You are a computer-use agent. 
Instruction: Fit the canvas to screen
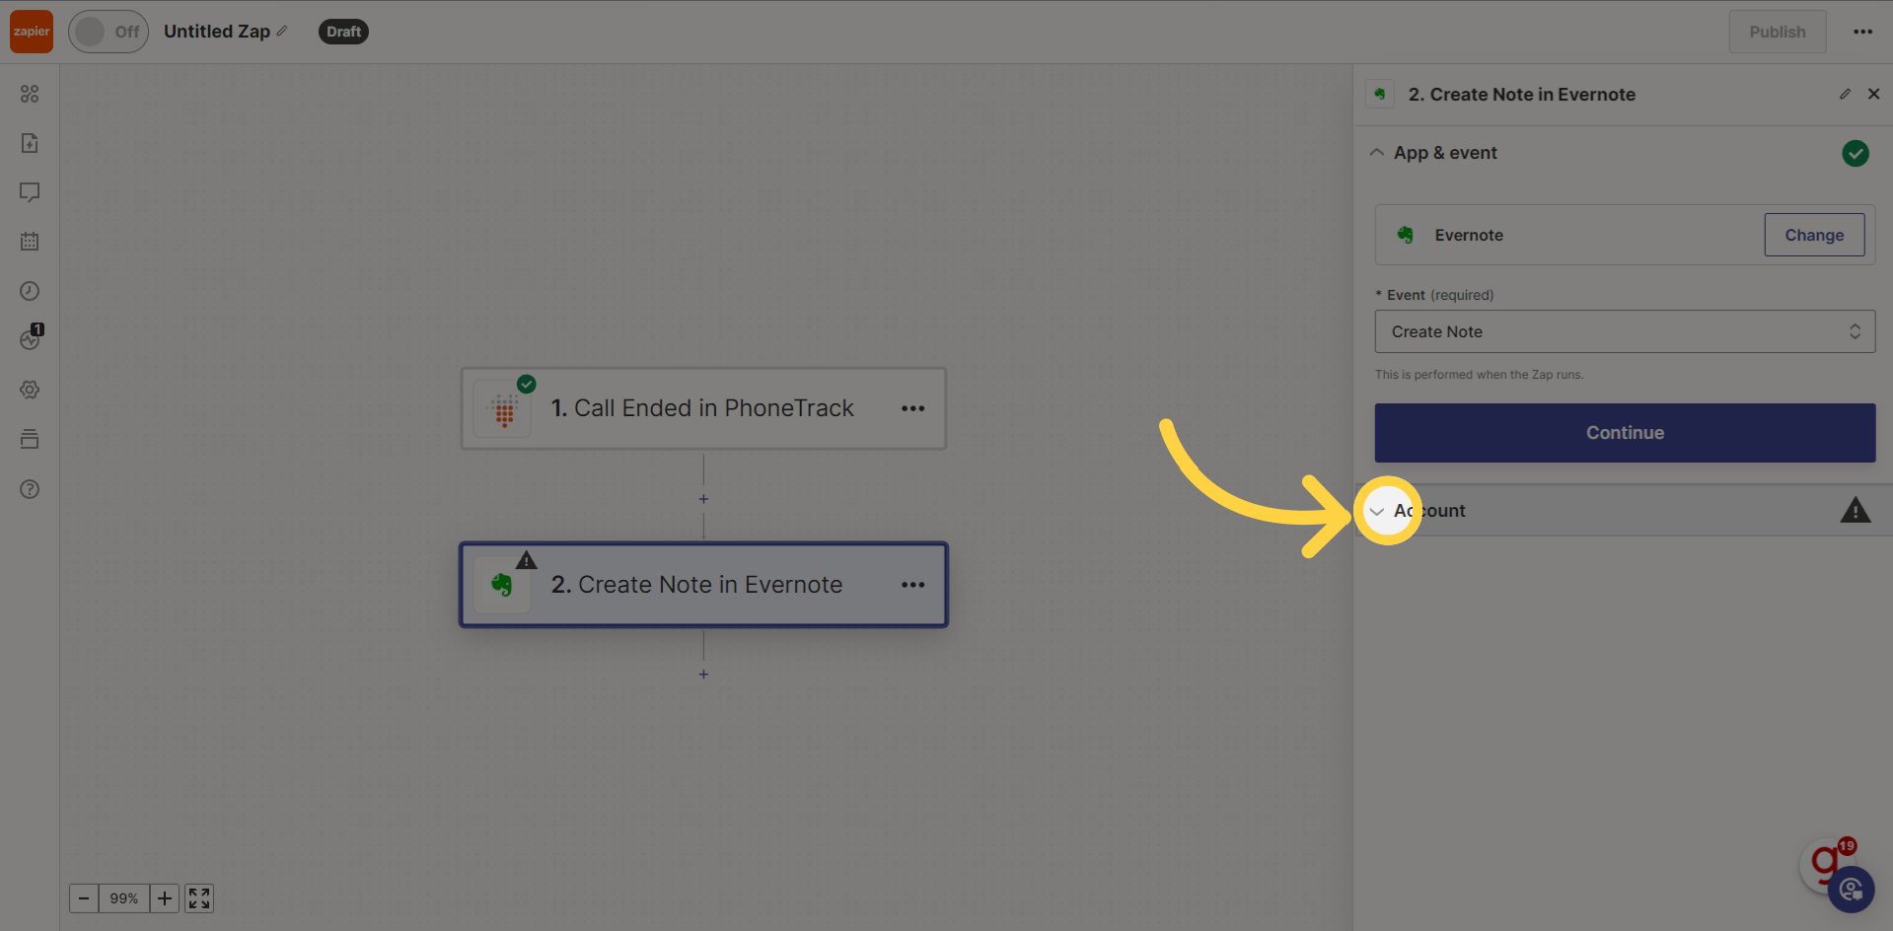[199, 898]
